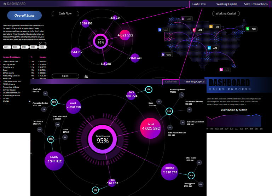This screenshot has height=196, width=272.
Task: Click the cyan document marker on map
Action: coord(209,47)
